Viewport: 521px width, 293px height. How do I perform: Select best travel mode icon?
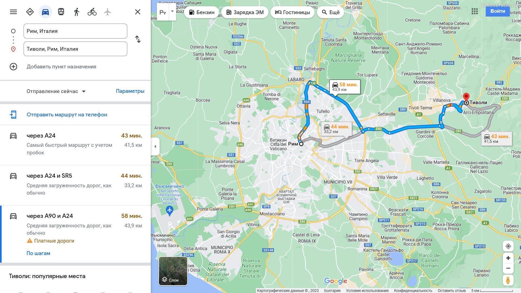[x=30, y=12]
